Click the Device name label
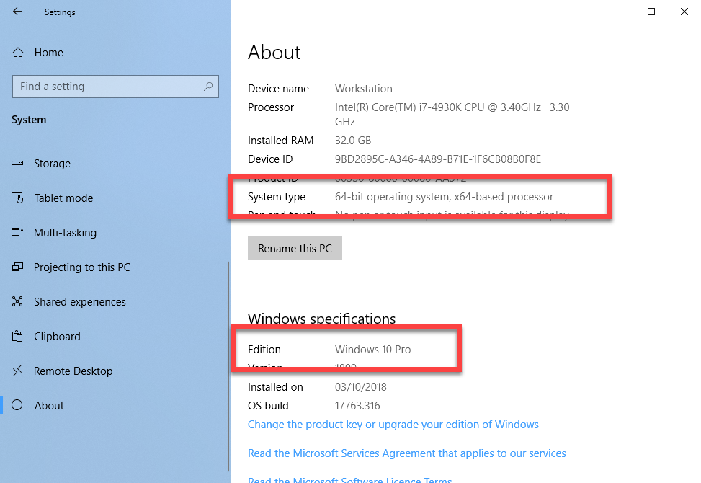Screen dimensions: 701x483 pyautogui.click(x=279, y=89)
